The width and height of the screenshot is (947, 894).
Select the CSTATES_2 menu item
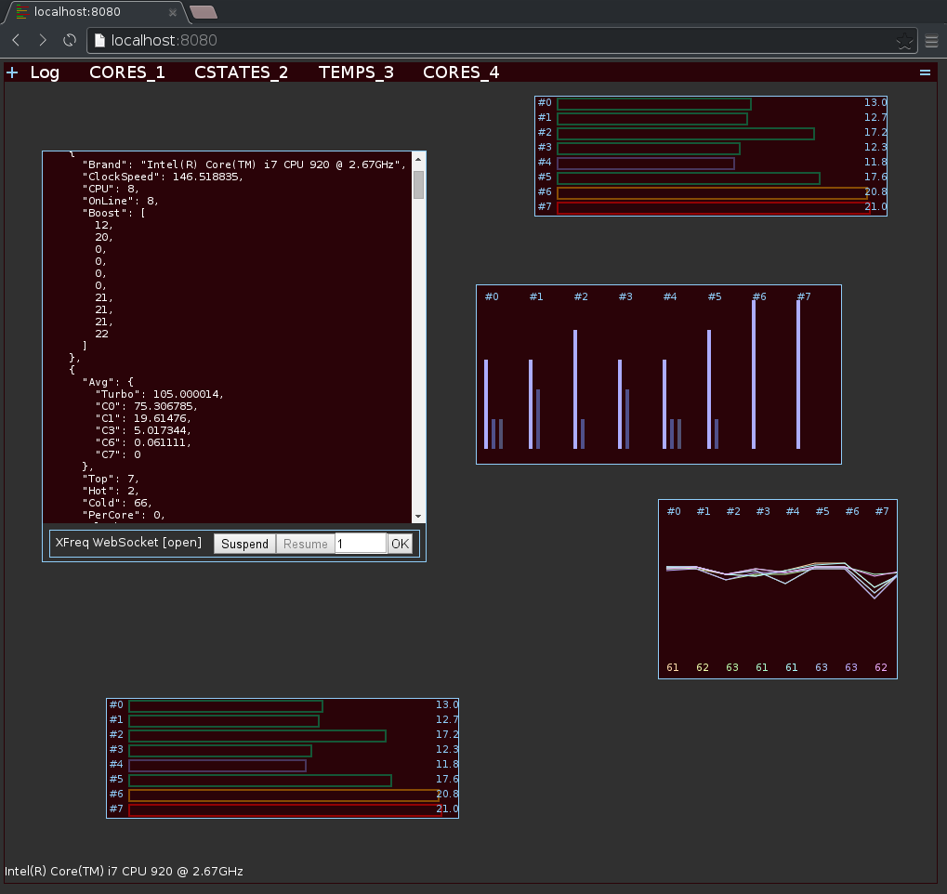point(241,72)
